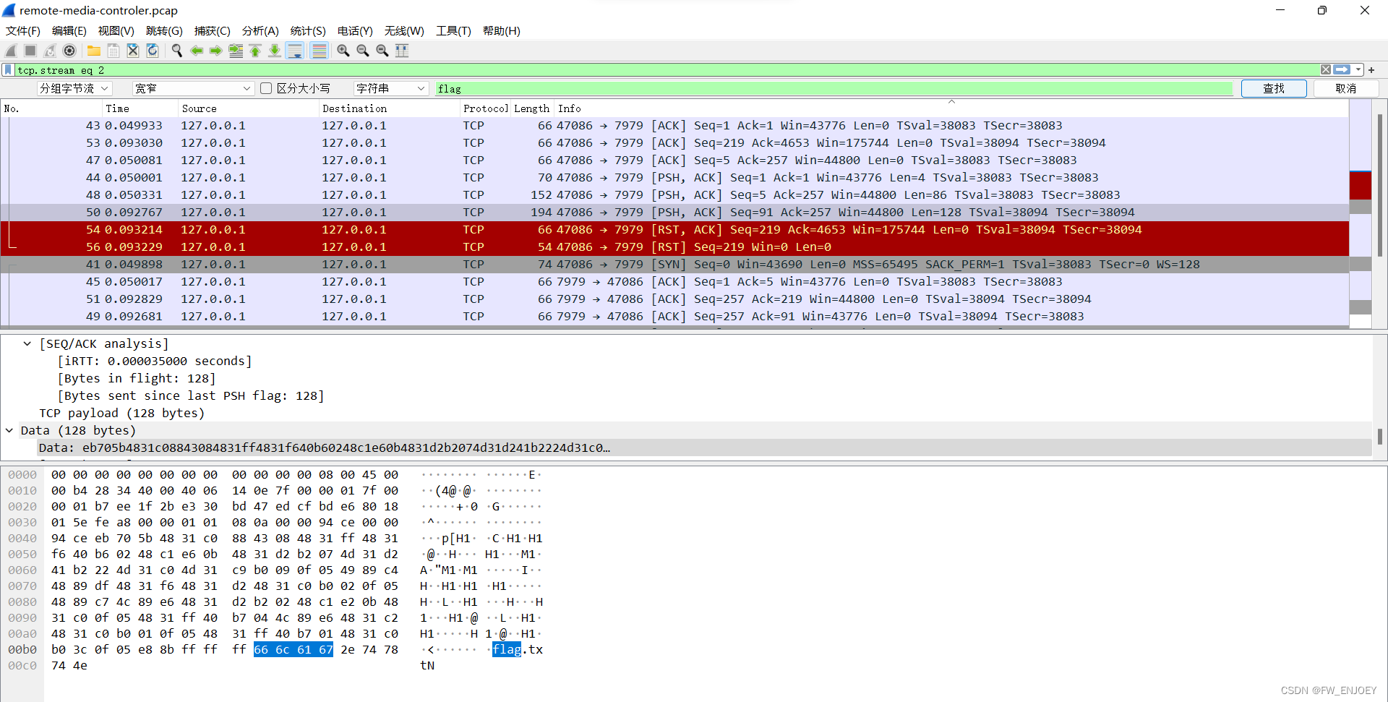Image resolution: width=1388 pixels, height=702 pixels.
Task: Click the search input field containing flag
Action: click(x=834, y=88)
